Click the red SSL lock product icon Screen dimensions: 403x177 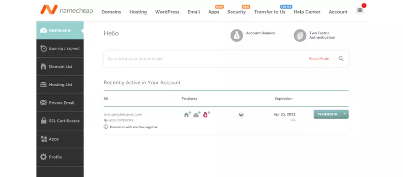pyautogui.click(x=205, y=115)
